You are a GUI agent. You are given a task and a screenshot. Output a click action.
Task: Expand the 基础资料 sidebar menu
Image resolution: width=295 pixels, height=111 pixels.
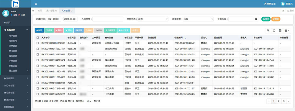[15, 78]
